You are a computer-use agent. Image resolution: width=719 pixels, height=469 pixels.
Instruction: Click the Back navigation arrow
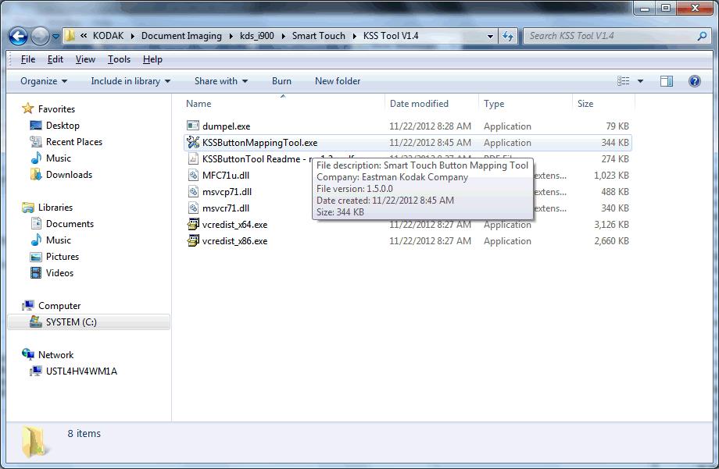(19, 36)
